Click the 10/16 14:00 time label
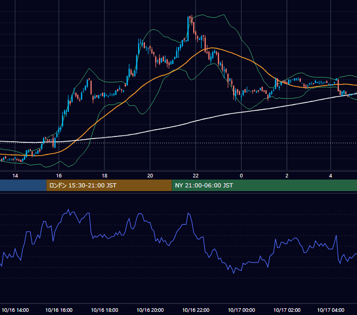The height and width of the screenshot is (315, 357). click(x=15, y=310)
